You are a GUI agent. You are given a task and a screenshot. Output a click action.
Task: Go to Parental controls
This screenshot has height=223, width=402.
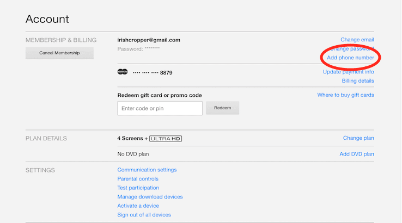[138, 179]
